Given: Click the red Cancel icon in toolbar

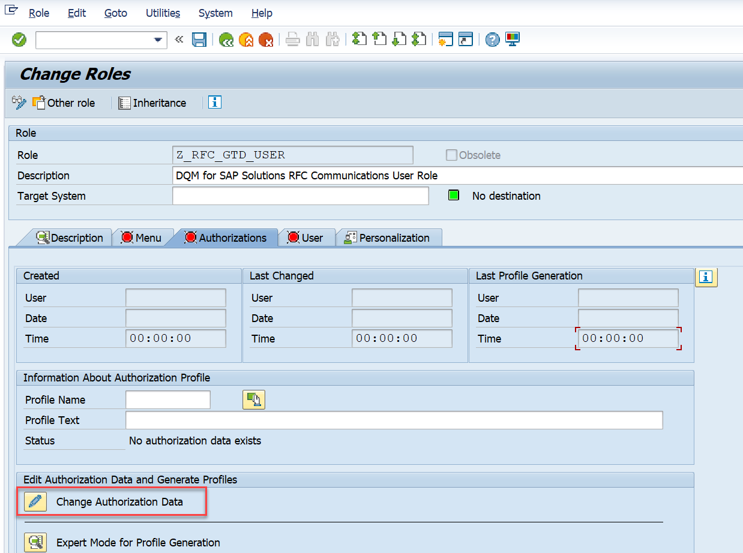Looking at the screenshot, I should [x=266, y=40].
